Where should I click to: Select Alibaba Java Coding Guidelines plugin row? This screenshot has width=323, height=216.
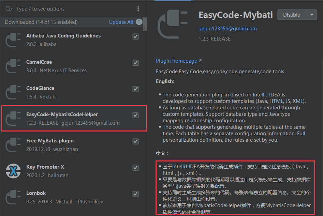pos(74,40)
